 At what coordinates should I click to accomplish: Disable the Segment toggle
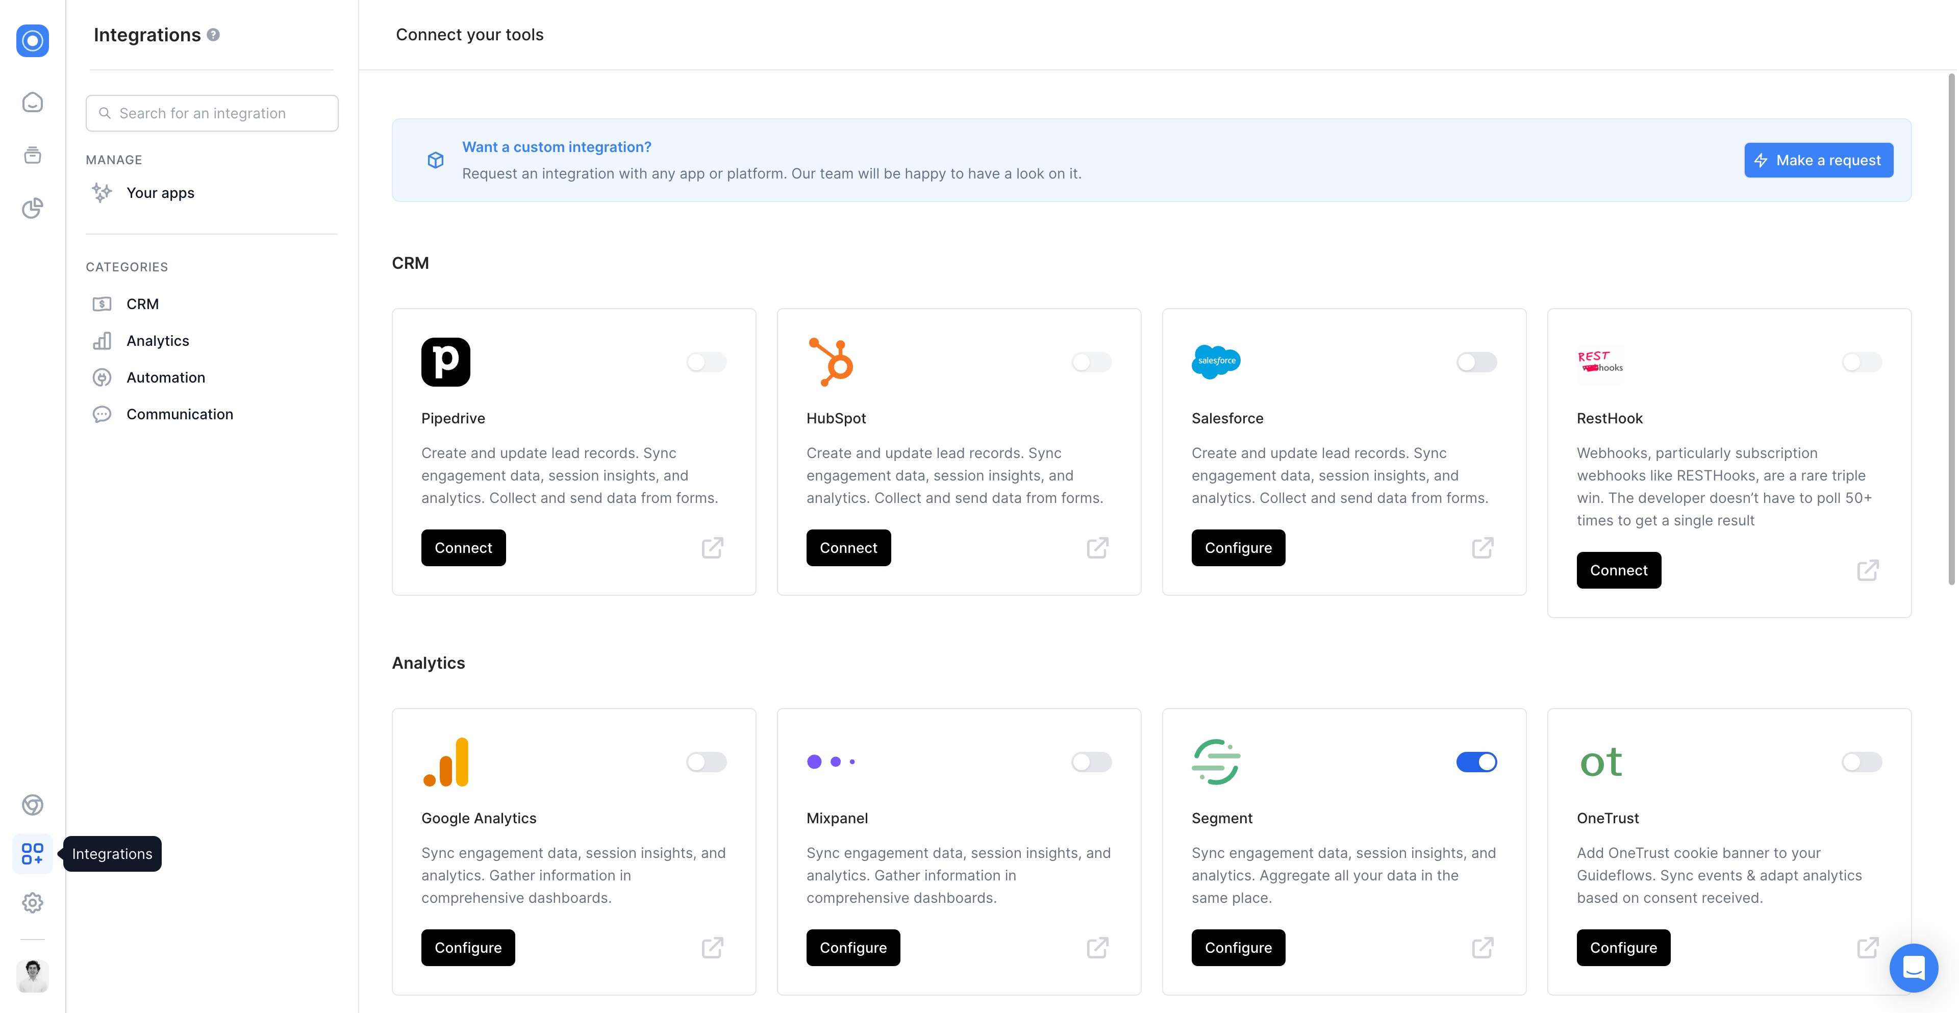pyautogui.click(x=1476, y=761)
